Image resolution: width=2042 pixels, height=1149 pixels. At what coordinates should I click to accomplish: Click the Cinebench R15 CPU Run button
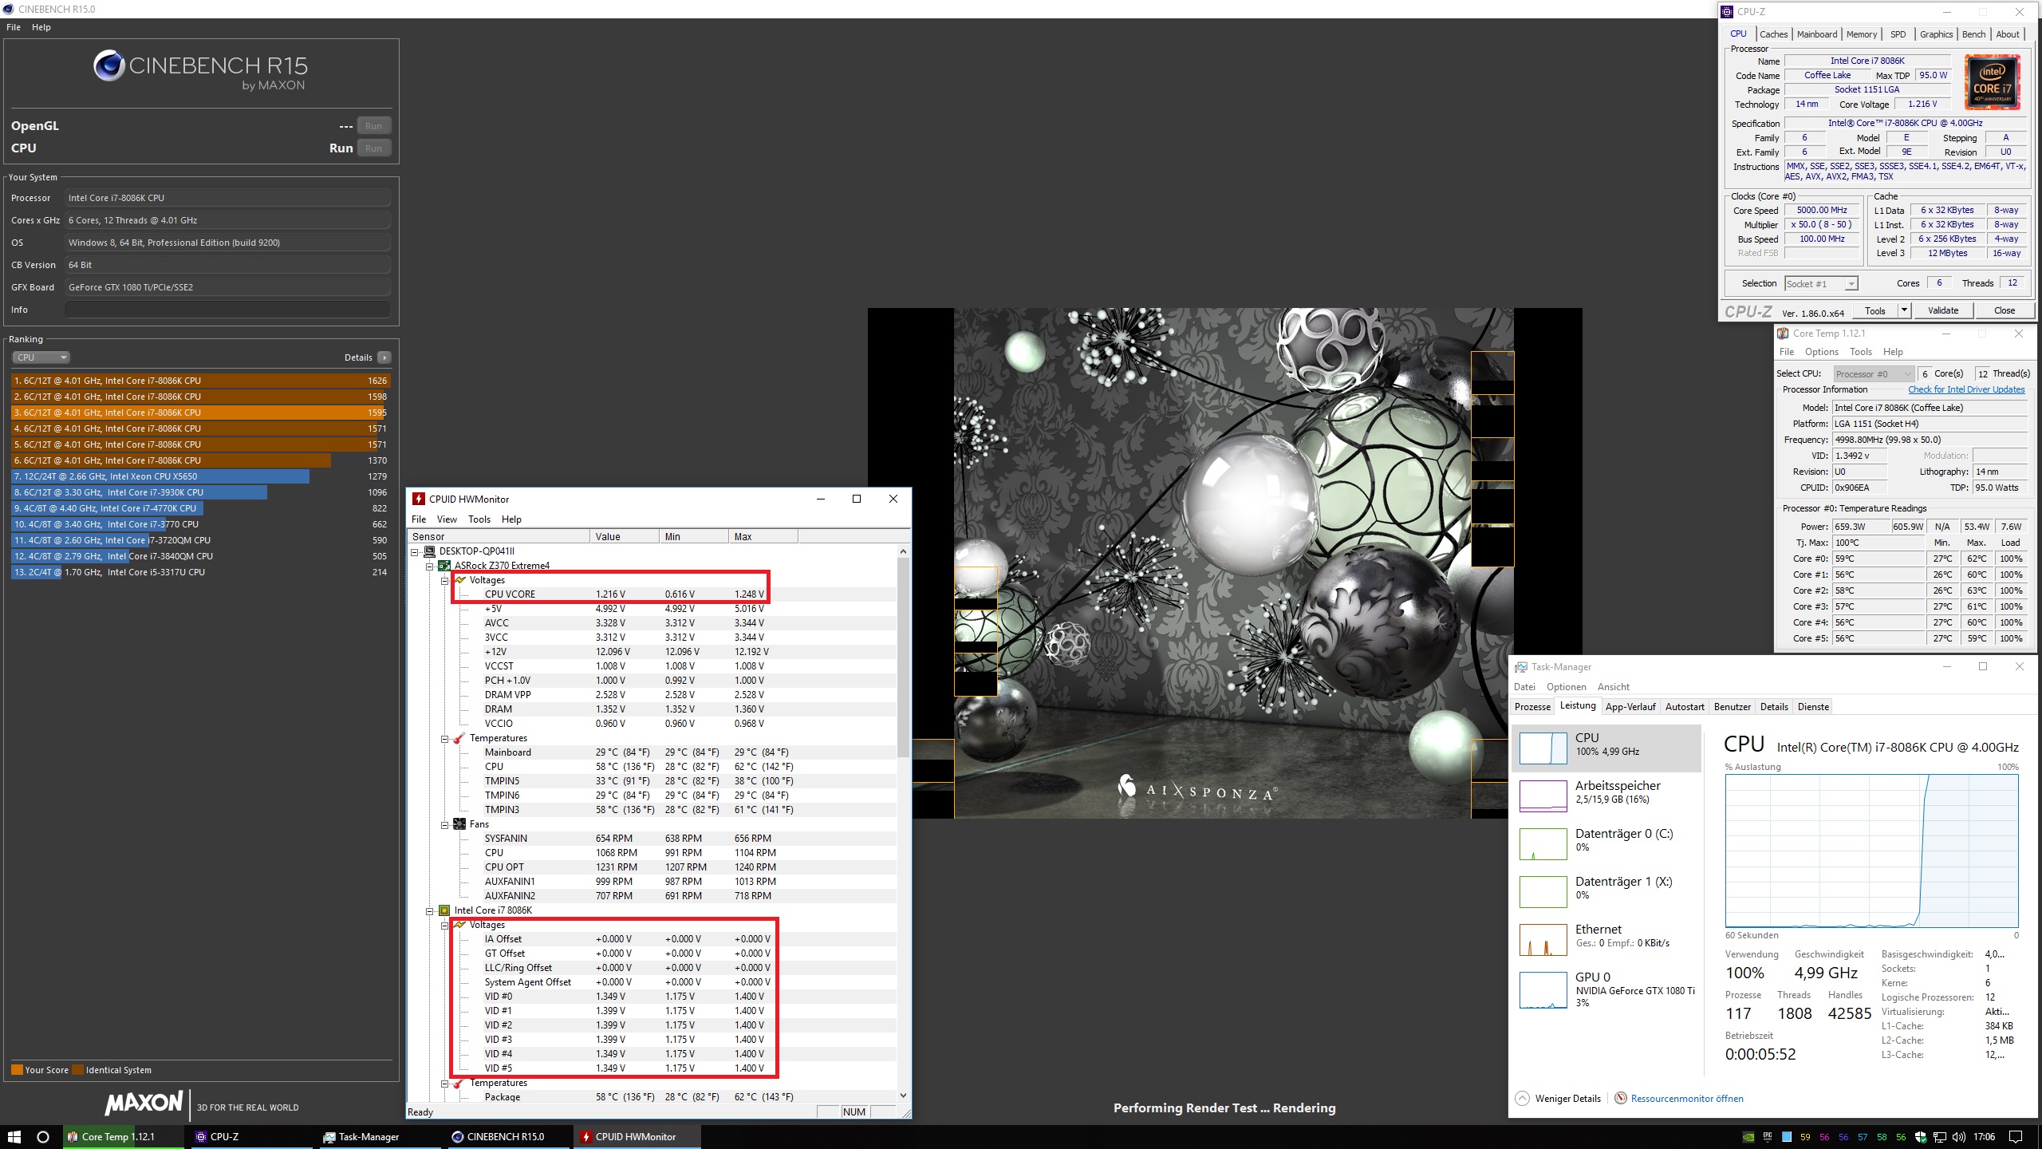(373, 148)
